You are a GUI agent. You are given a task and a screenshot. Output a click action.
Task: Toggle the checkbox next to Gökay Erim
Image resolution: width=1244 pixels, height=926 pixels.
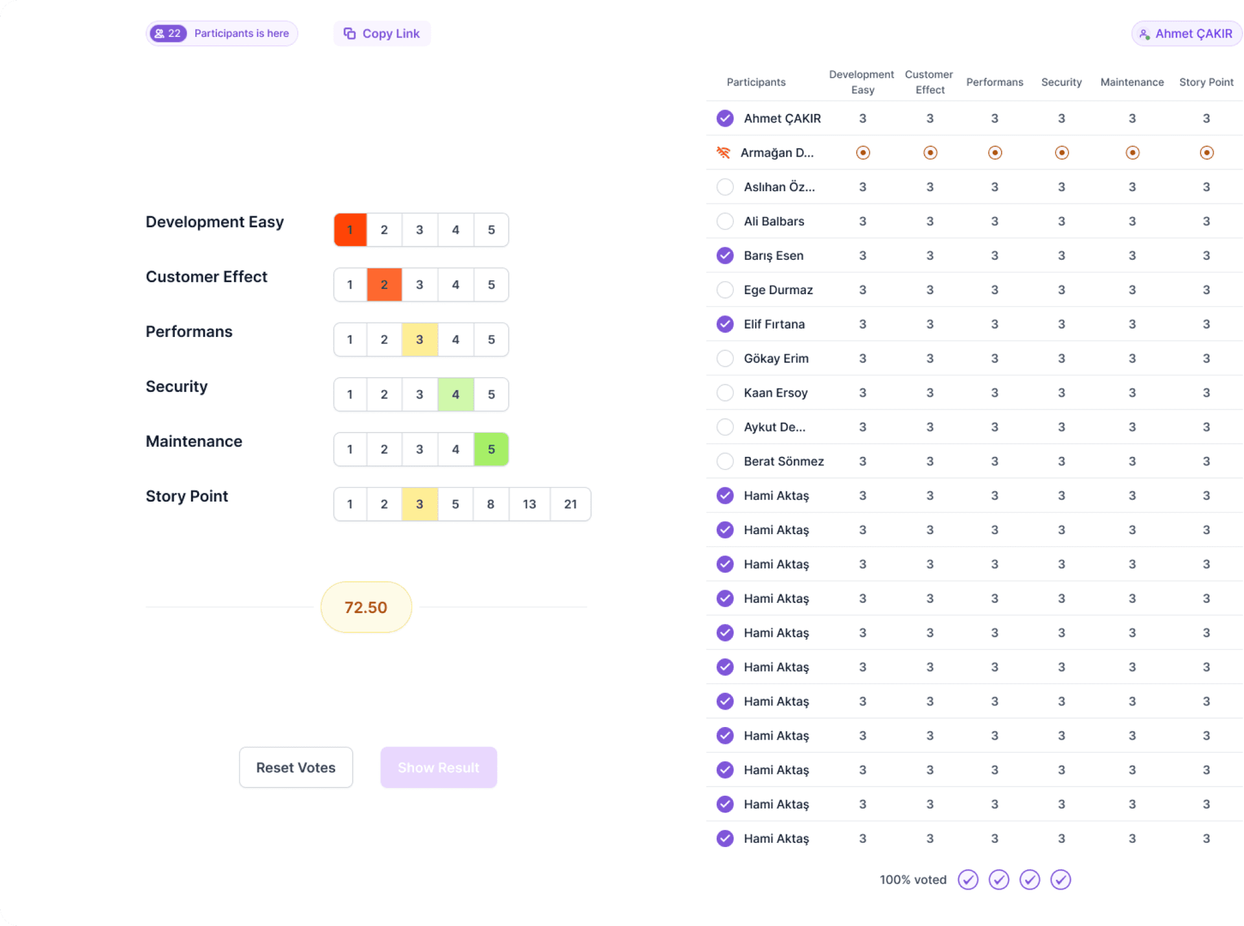[x=726, y=358]
